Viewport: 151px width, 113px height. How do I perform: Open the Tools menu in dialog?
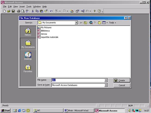[x=112, y=23]
